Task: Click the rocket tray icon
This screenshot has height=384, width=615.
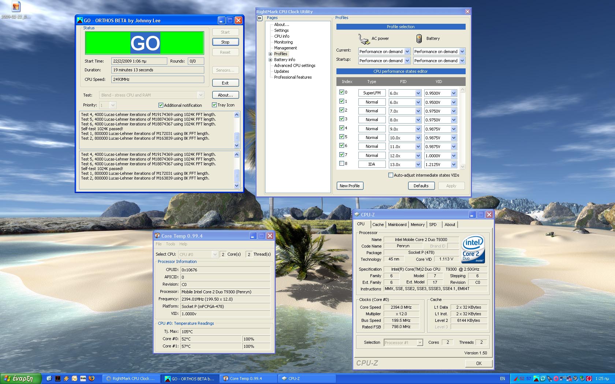Action: (x=549, y=379)
